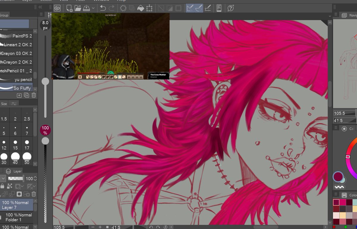The height and width of the screenshot is (229, 357).
Task: Click the layer opacity slider
Action: tap(16, 179)
